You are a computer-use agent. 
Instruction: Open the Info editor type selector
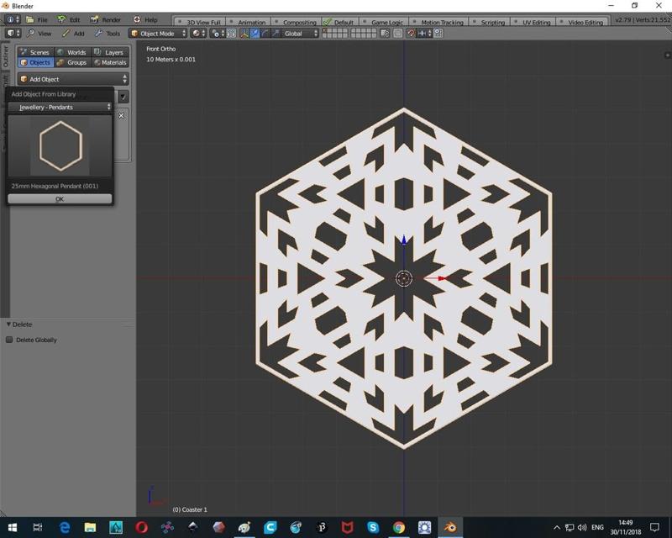(x=13, y=19)
